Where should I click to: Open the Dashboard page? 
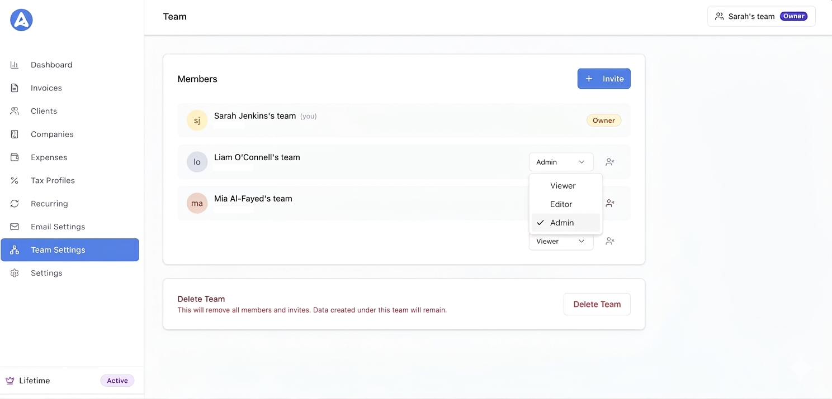pyautogui.click(x=70, y=65)
